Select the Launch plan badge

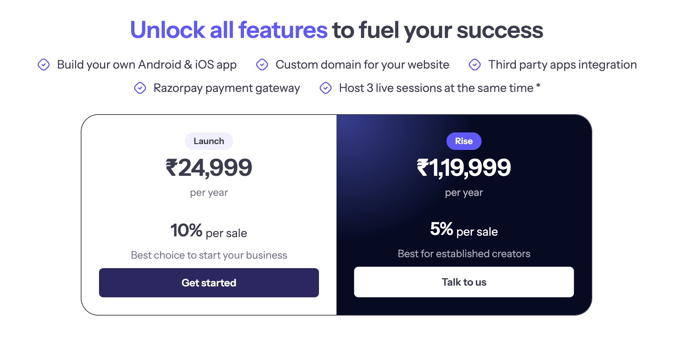point(209,141)
